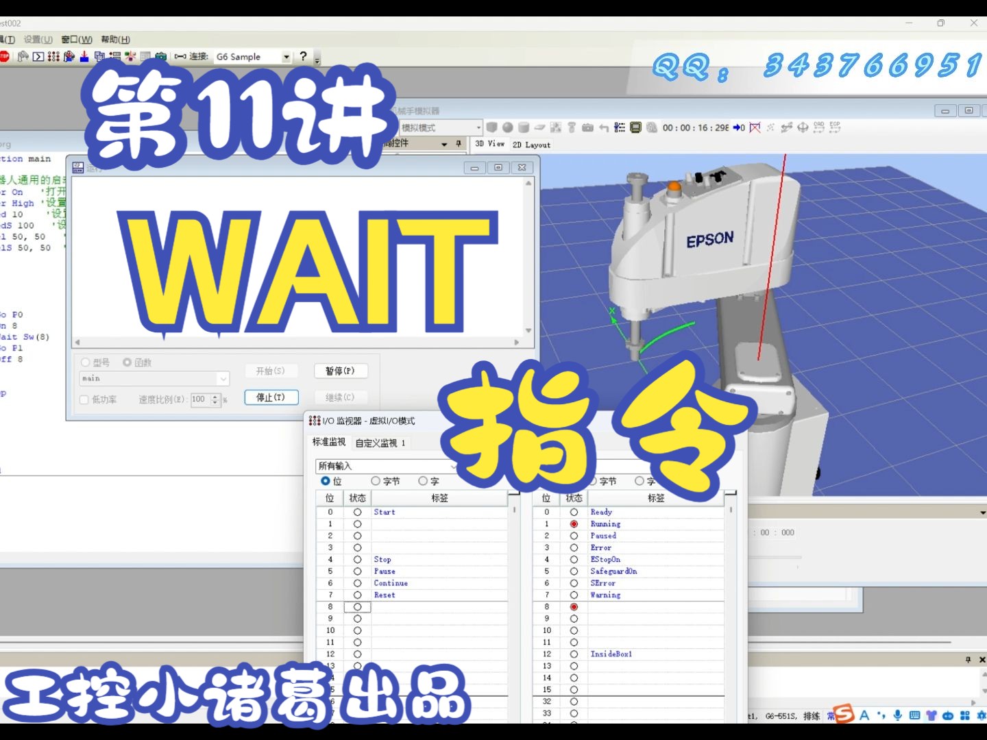Click the 继续(C) button
Screen dimensions: 987x740
coord(341,397)
